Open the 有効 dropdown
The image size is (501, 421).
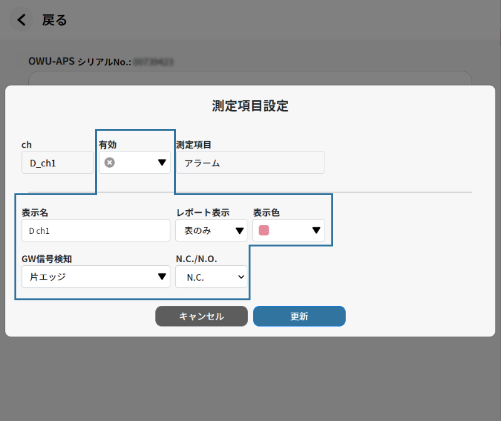[135, 163]
